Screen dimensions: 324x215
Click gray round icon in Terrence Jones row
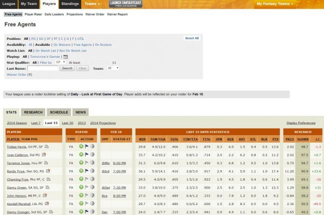(x=92, y=163)
